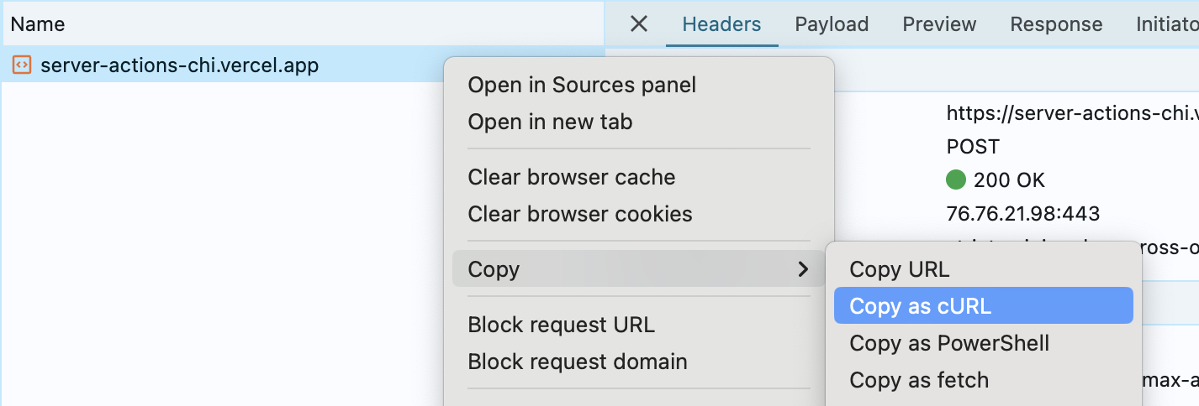The image size is (1199, 406).
Task: Switch to the Preview tab
Action: coord(939,24)
